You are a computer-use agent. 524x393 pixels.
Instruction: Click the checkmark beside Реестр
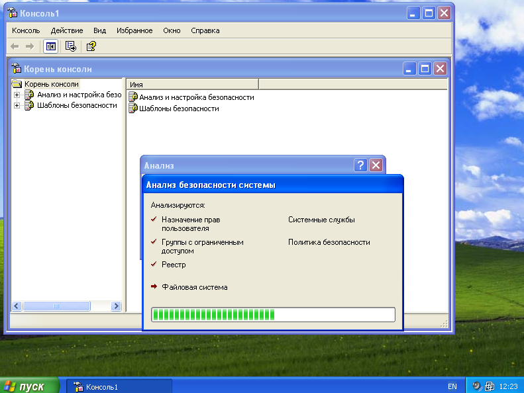pyautogui.click(x=154, y=264)
